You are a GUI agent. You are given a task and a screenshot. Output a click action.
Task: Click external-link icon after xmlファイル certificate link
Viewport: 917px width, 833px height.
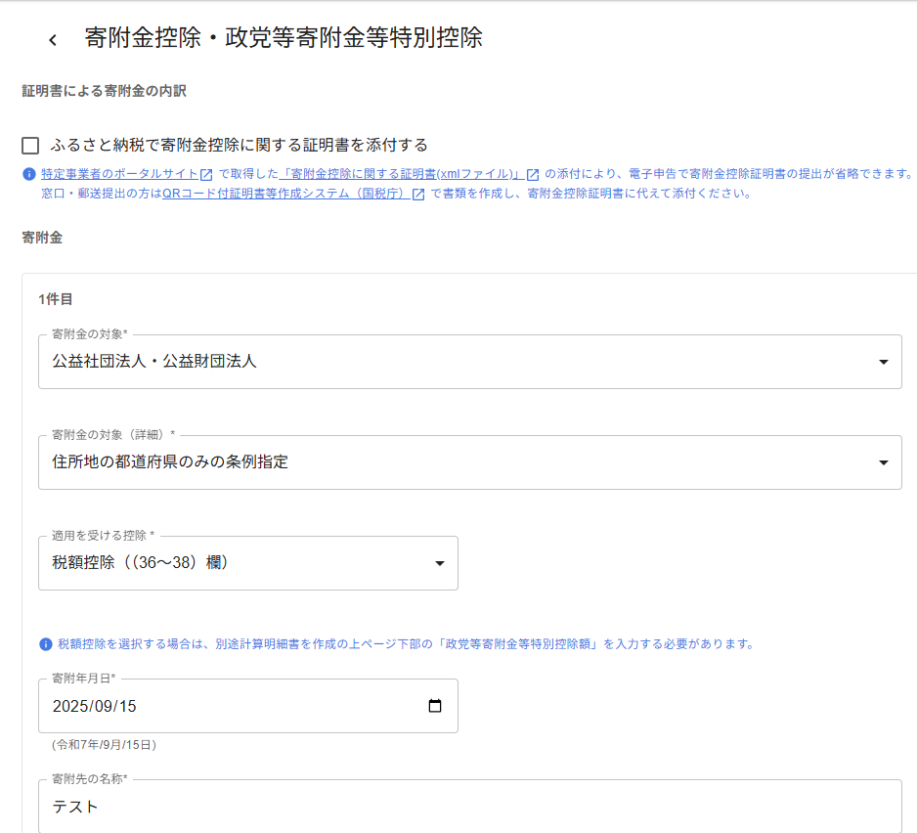tap(533, 174)
